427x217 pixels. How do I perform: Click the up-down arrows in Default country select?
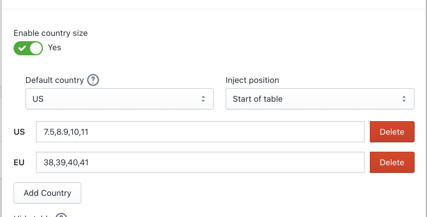tap(203, 99)
